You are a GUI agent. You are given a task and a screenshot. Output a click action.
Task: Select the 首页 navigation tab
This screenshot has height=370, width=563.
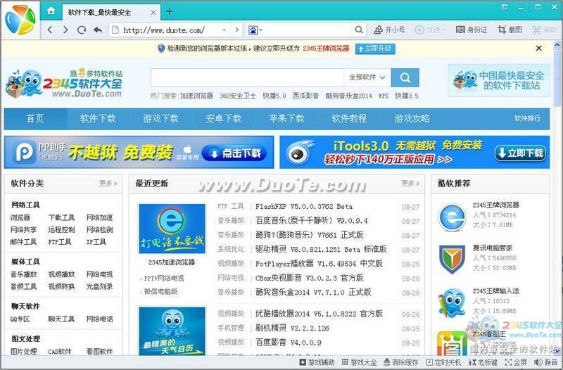[x=35, y=118]
